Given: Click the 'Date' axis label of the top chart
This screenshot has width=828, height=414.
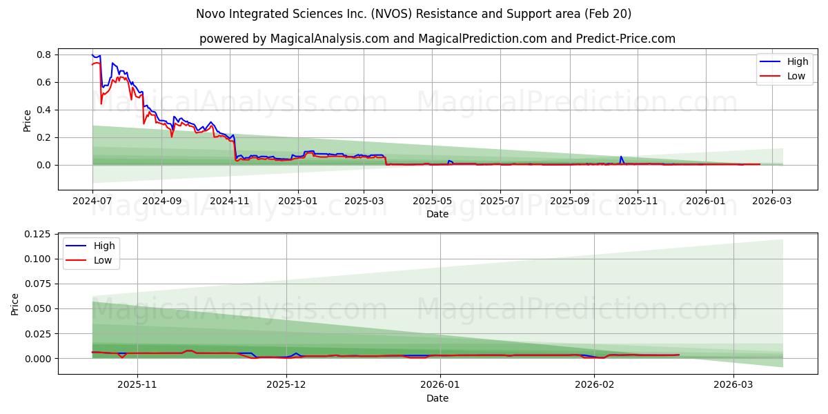Looking at the screenshot, I should coord(437,214).
